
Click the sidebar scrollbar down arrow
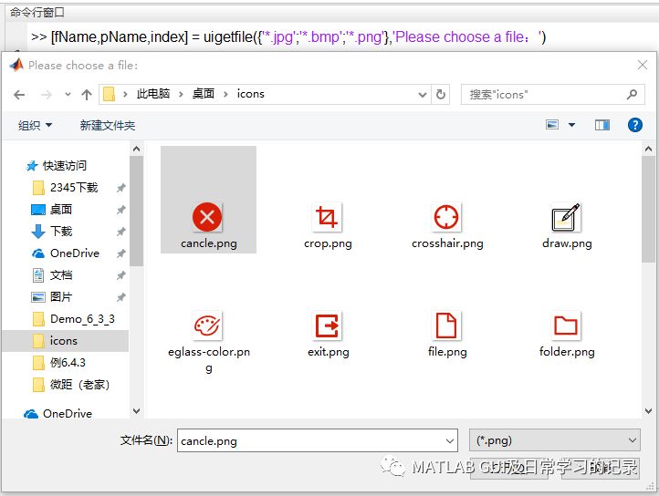[136, 410]
